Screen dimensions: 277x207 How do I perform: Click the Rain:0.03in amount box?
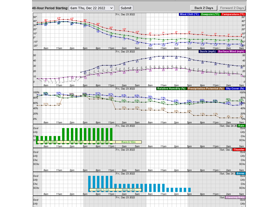point(50,142)
